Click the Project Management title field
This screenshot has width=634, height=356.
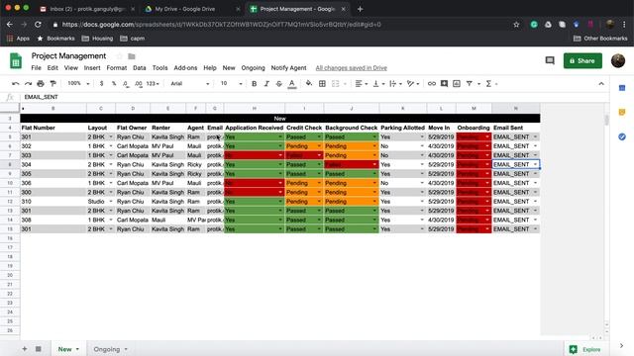(x=68, y=56)
